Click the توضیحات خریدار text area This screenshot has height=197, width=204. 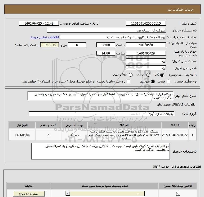coord(100,151)
